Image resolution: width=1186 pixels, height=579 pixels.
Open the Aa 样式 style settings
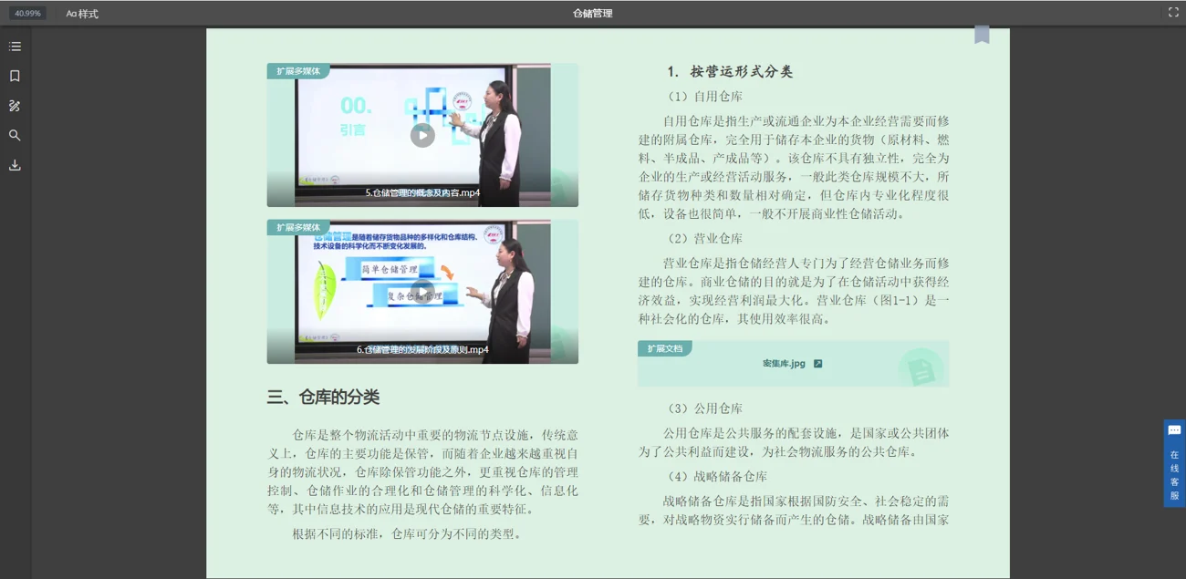coord(82,14)
